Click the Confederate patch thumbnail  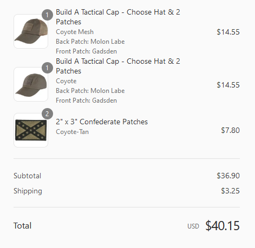[x=31, y=130]
